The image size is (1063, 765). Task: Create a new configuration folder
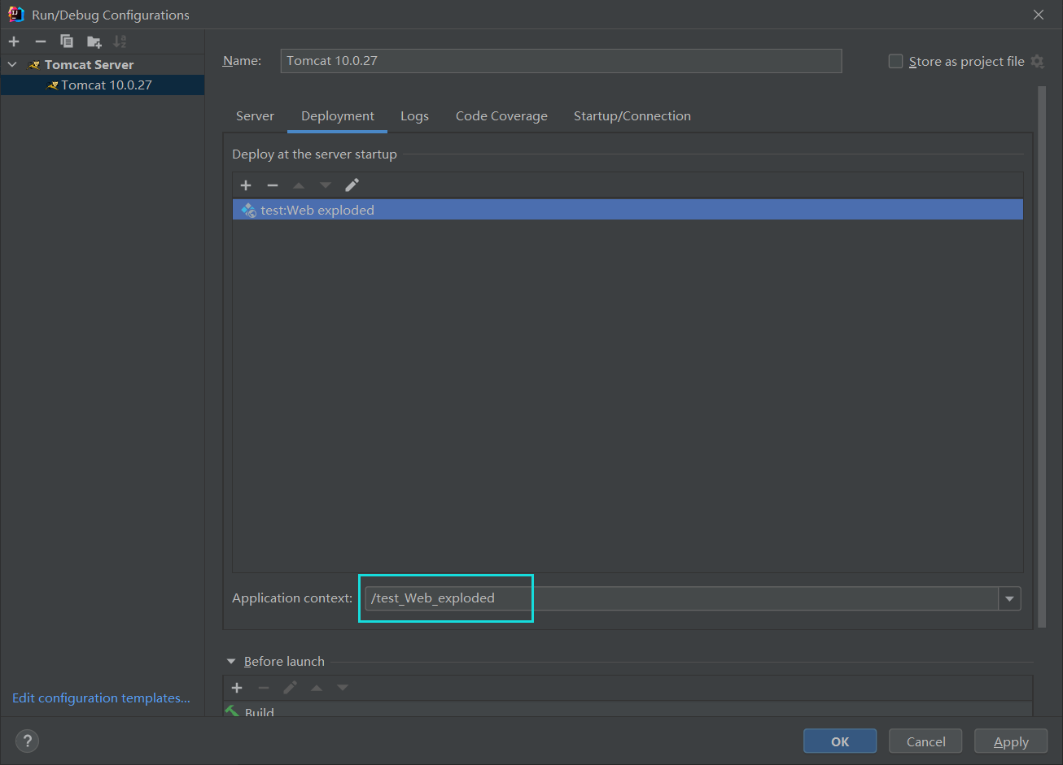tap(94, 41)
